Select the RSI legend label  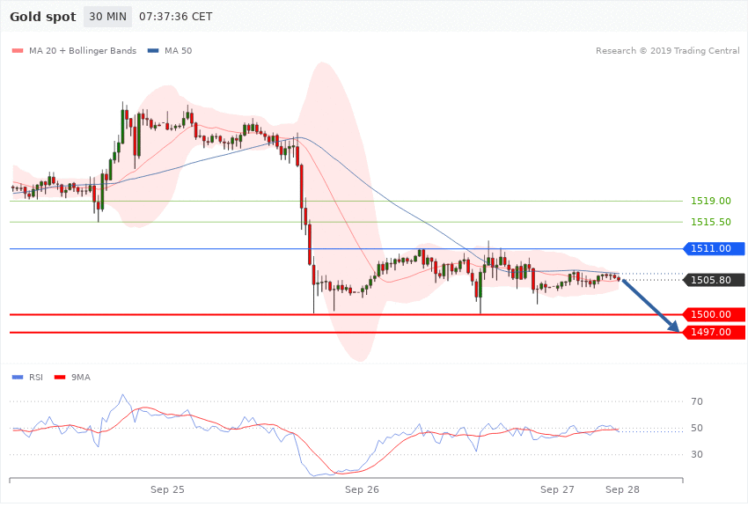tap(36, 378)
